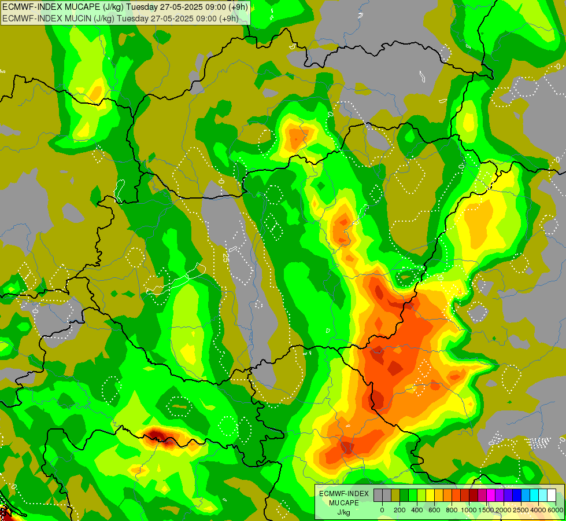Click the legend scale value 0

[x=382, y=510]
